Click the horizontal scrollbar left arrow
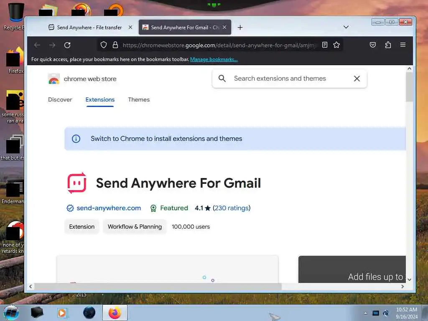Screen dimensions: 428x321 click(x=31, y=286)
